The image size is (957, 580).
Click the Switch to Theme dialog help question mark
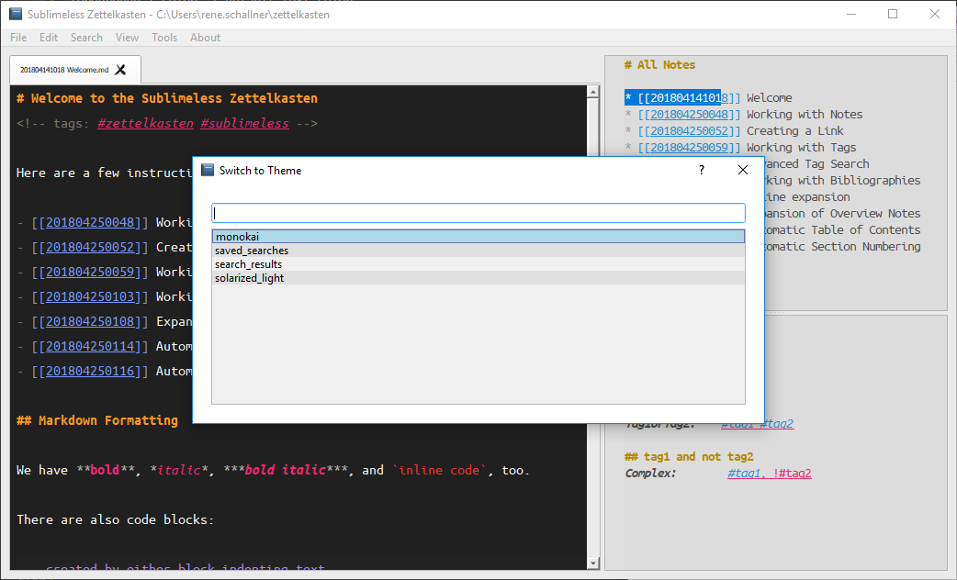pos(702,170)
